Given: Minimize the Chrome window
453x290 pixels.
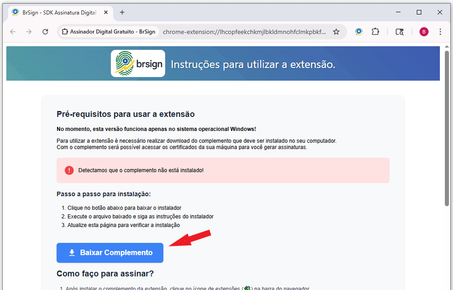Looking at the screenshot, I should [x=398, y=12].
